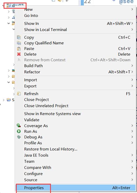Expand the Java EE Tools submenu arrow
The image size is (137, 193).
coord(132,155)
